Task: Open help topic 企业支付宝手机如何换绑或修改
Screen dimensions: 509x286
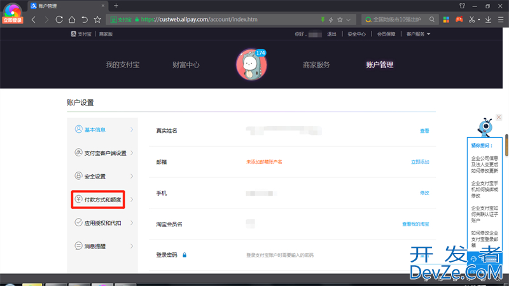Action: (484, 189)
